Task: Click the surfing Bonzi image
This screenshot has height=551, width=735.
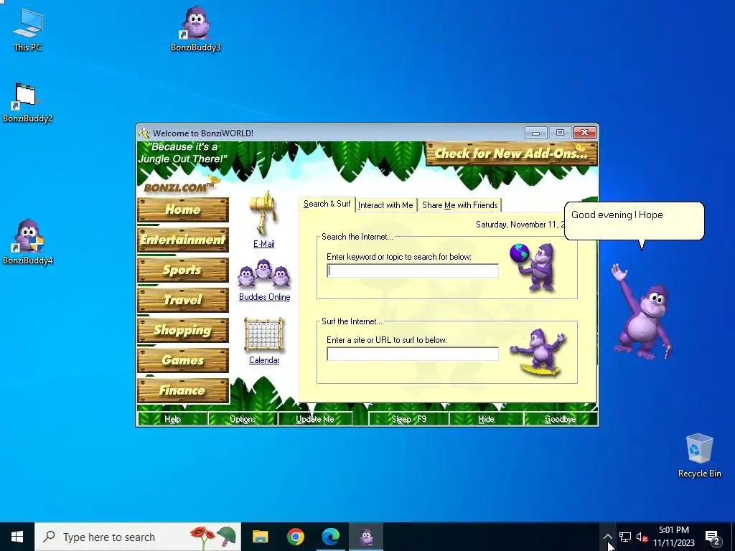Action: coord(539,352)
